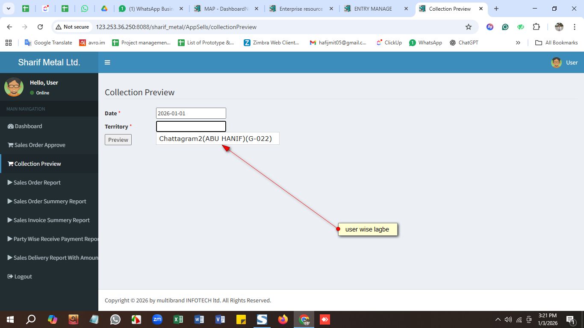Open the AnyDesk icon in the taskbar
Image resolution: width=584 pixels, height=328 pixels.
pos(325,319)
